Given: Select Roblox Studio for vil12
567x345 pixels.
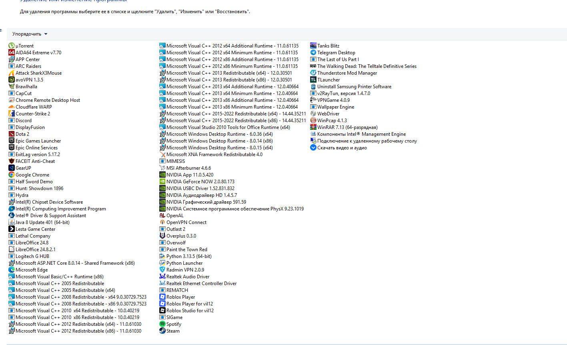Looking at the screenshot, I should tap(187, 311).
